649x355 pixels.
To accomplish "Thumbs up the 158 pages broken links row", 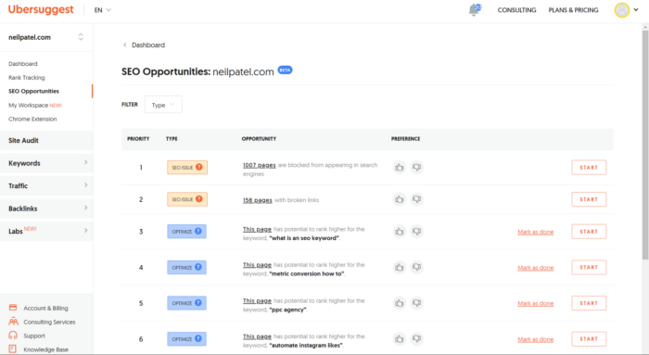I will 399,199.
